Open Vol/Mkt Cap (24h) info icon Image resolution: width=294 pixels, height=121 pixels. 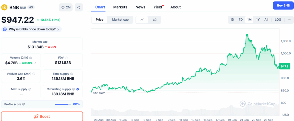34,74
